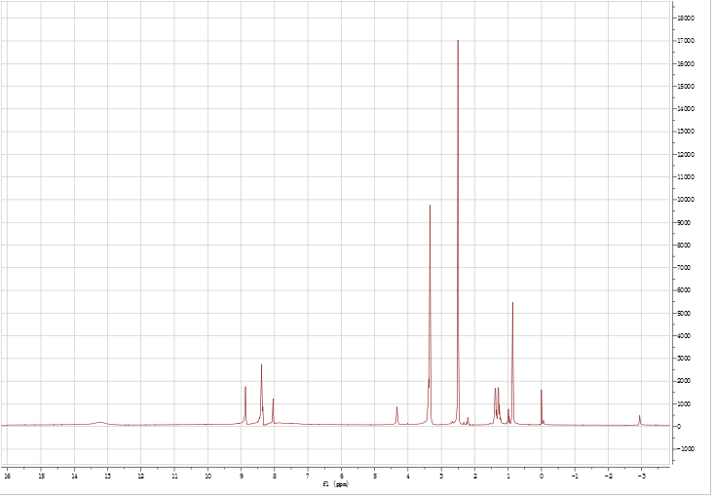Click the y-axis label 11000

[x=686, y=177]
